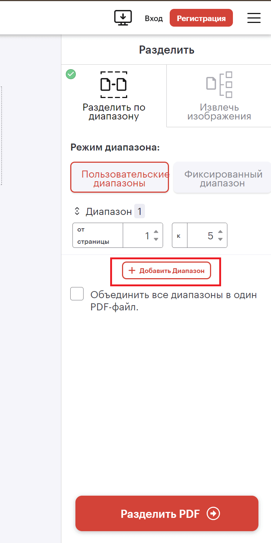This screenshot has width=271, height=543.
Task: Switch to Фиксированный диапазон mode
Action: click(x=223, y=177)
